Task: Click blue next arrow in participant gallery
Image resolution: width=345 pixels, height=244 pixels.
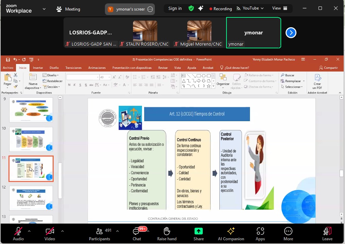Action: point(291,33)
